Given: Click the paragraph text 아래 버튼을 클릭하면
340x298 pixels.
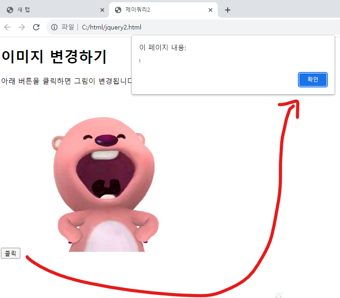Looking at the screenshot, I should click(x=36, y=81).
